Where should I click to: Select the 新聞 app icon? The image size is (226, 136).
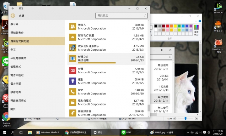click(x=73, y=71)
